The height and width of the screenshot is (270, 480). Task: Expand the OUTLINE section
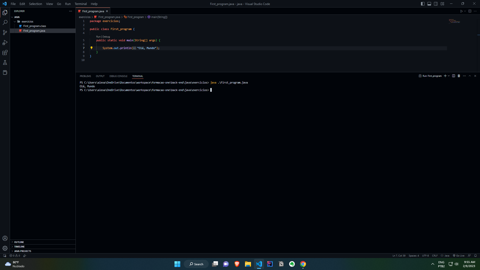tap(19, 242)
